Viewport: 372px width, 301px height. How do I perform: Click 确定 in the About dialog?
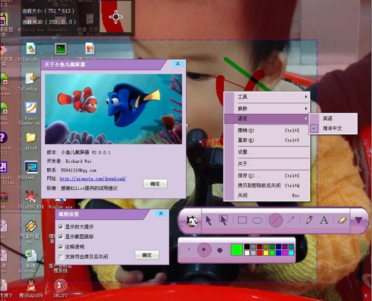[x=155, y=184]
